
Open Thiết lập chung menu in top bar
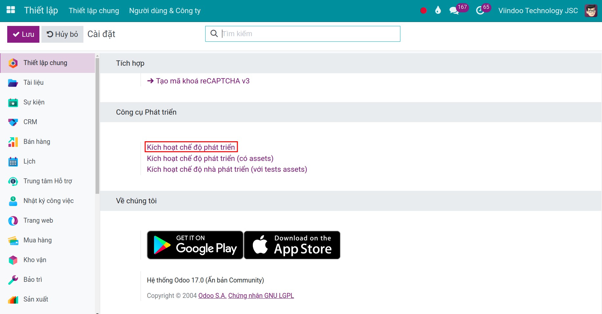[94, 11]
